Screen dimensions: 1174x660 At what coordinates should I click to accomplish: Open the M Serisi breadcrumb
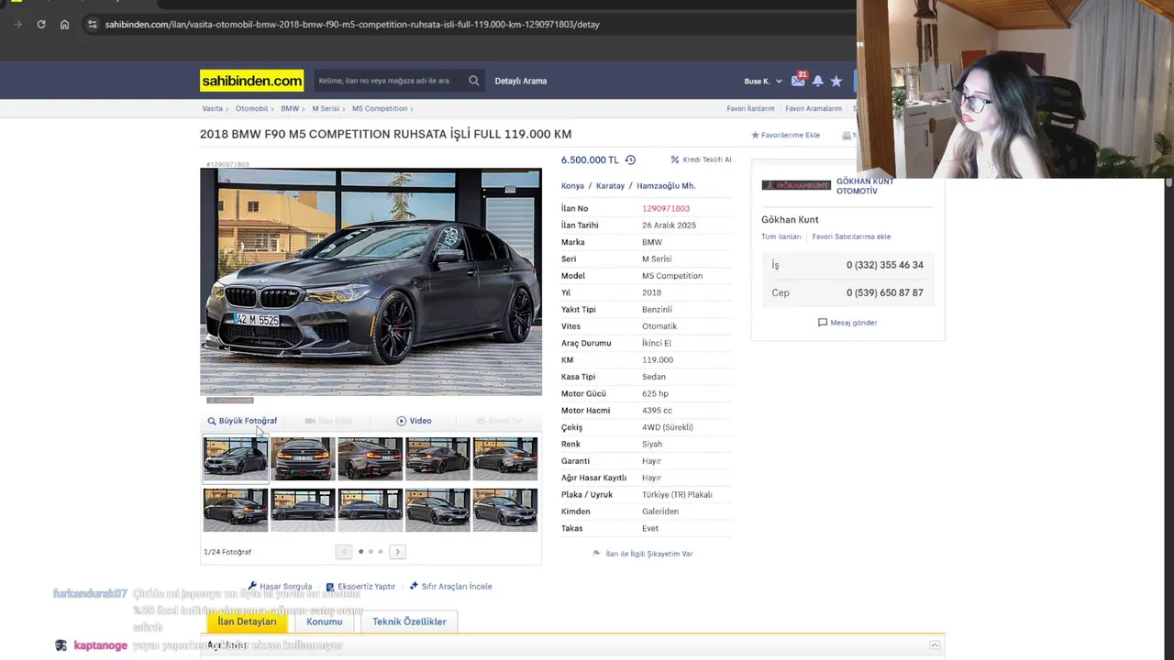326,108
